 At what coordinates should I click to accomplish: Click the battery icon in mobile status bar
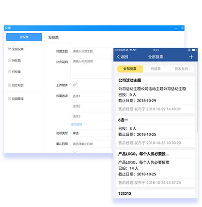tap(194, 50)
